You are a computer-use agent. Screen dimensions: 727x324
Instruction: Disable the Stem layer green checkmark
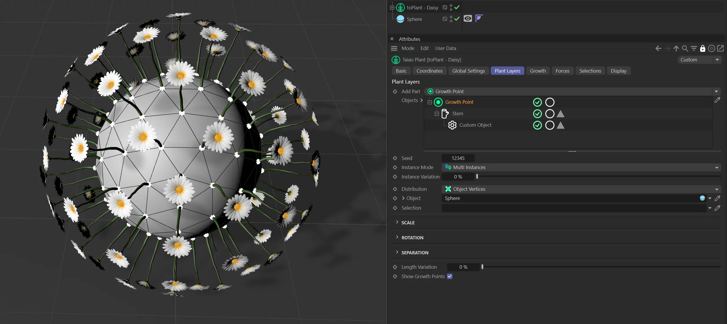[537, 114]
